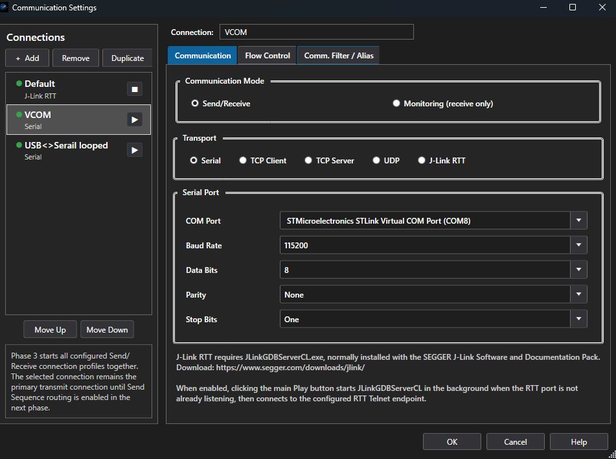Select the USB<>Serail looped connection row

click(x=78, y=150)
